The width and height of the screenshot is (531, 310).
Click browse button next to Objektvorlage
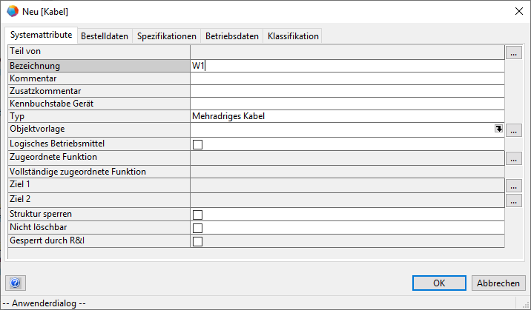tap(514, 129)
